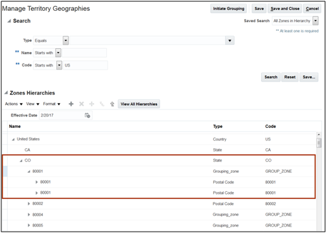The width and height of the screenshot is (327, 233).
Task: Click Save and Close
Action: coord(285,9)
